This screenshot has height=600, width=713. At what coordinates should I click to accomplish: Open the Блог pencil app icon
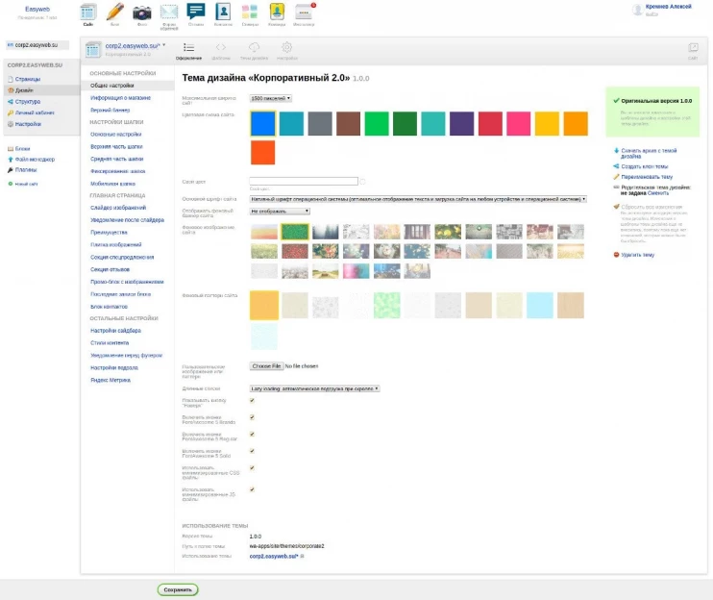115,13
